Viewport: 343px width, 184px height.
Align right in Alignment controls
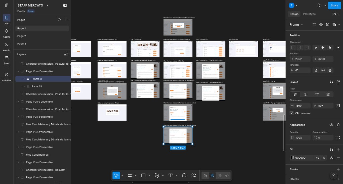(x=307, y=47)
